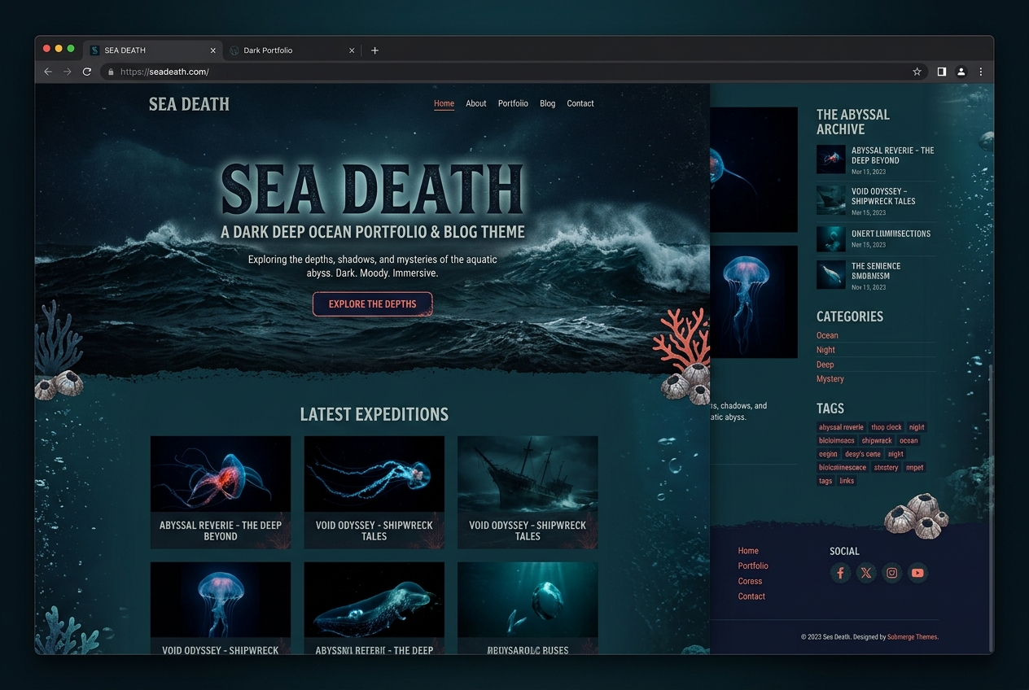The height and width of the screenshot is (690, 1029).
Task: Click the seadeath.com address bar
Action: (513, 72)
